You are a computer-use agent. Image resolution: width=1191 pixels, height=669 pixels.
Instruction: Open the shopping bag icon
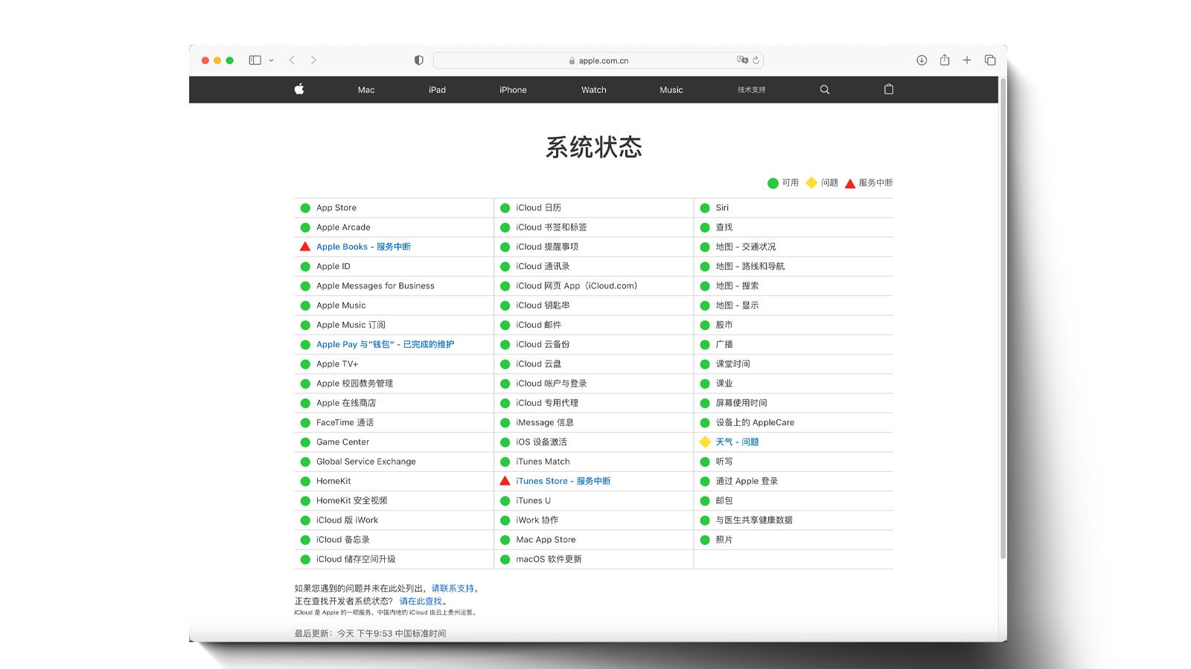887,89
